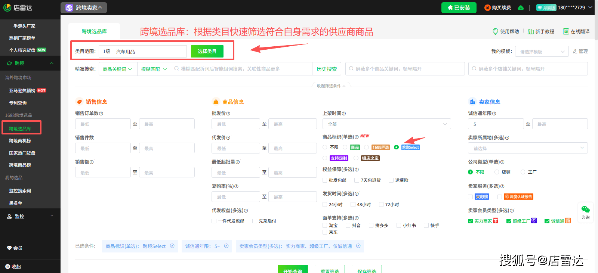Click help icon next to 代发价
Screen dimensions: 598x273
coord(228,138)
